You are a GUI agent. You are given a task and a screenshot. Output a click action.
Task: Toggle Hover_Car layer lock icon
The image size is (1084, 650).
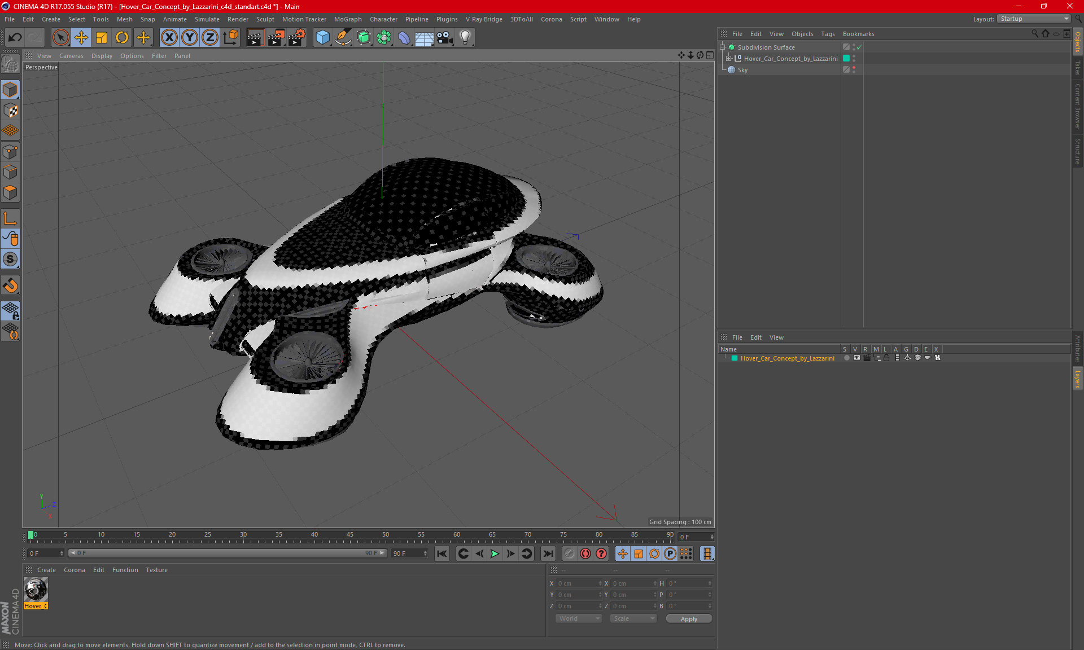(x=886, y=358)
